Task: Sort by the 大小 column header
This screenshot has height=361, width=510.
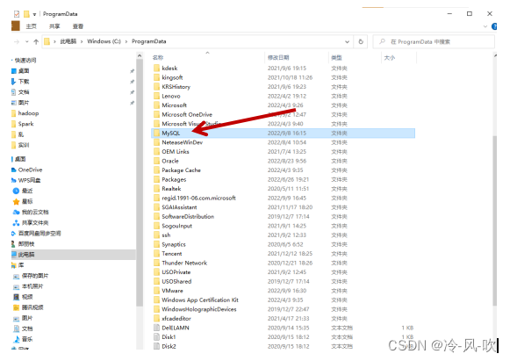Action: tap(390, 58)
